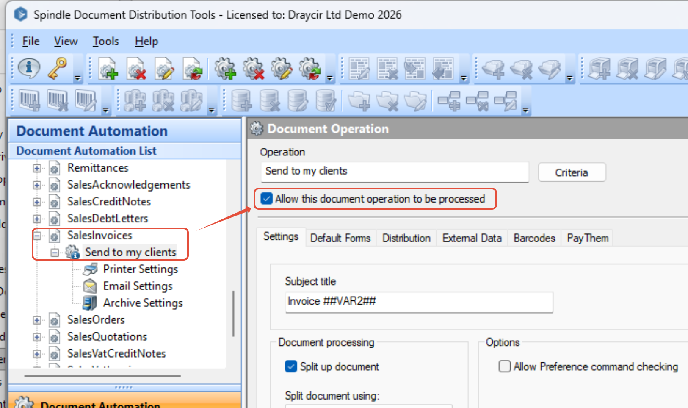Open the About info speech-bubble icon

(x=29, y=68)
